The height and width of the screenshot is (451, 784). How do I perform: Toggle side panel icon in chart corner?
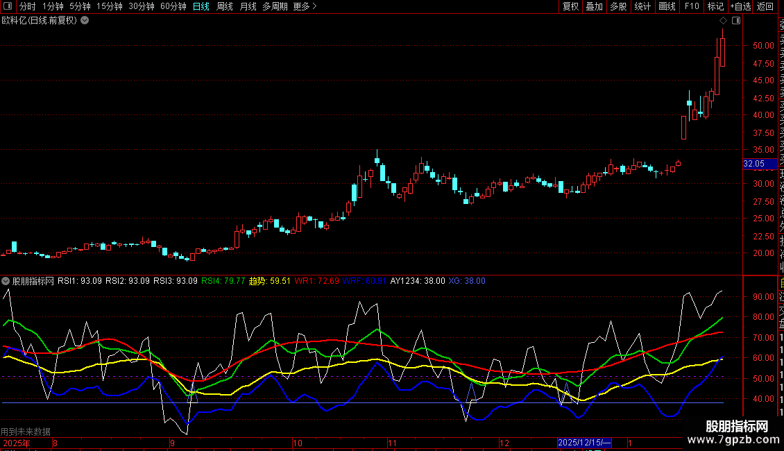tap(736, 21)
